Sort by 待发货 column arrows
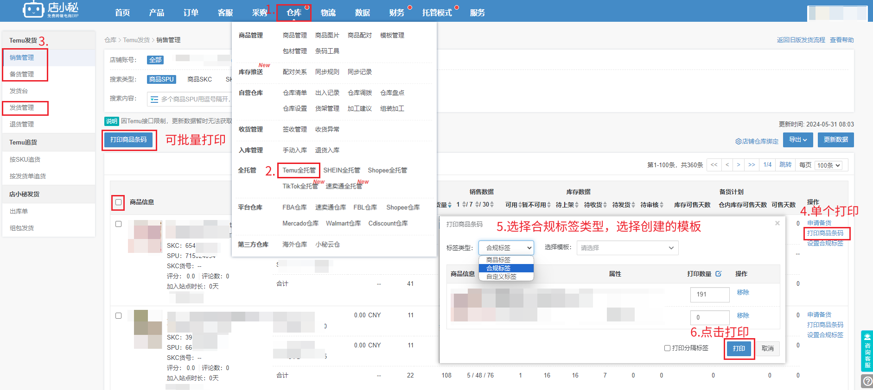873x390 pixels. tap(633, 205)
